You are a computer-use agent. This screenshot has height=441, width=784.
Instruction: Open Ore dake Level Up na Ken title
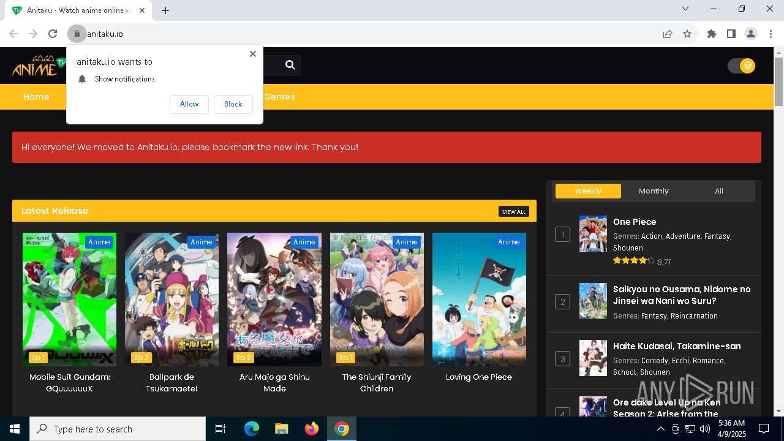tap(667, 408)
